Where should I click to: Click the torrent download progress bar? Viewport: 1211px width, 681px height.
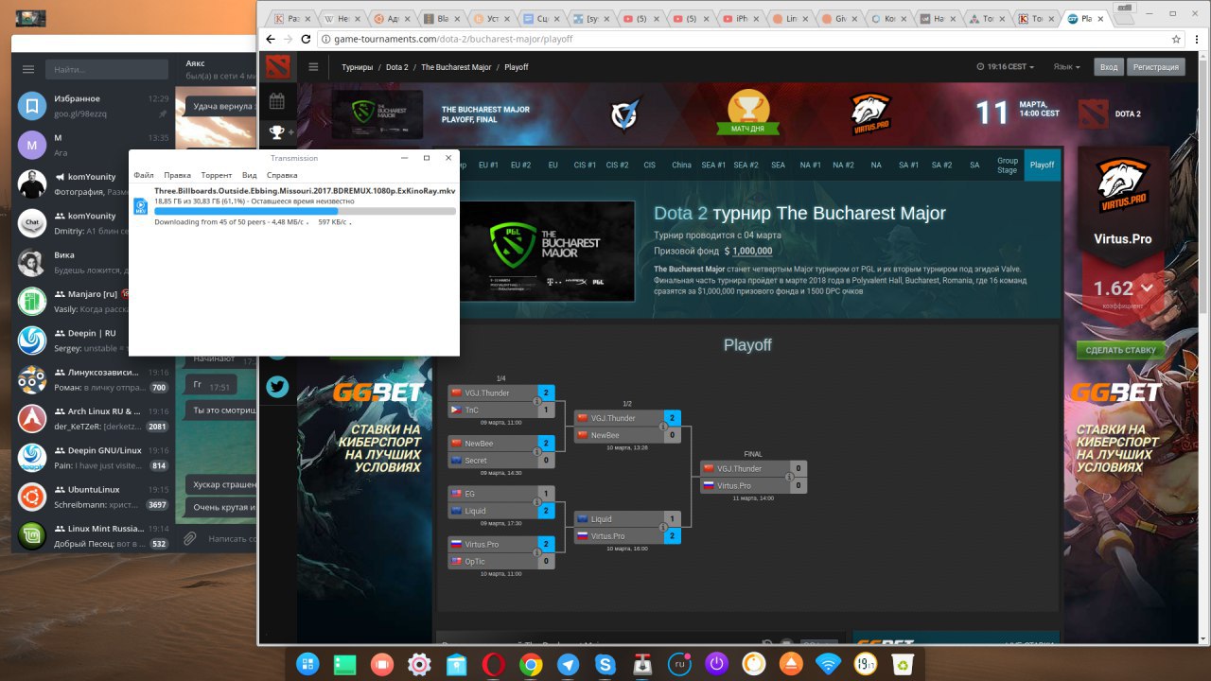click(305, 211)
